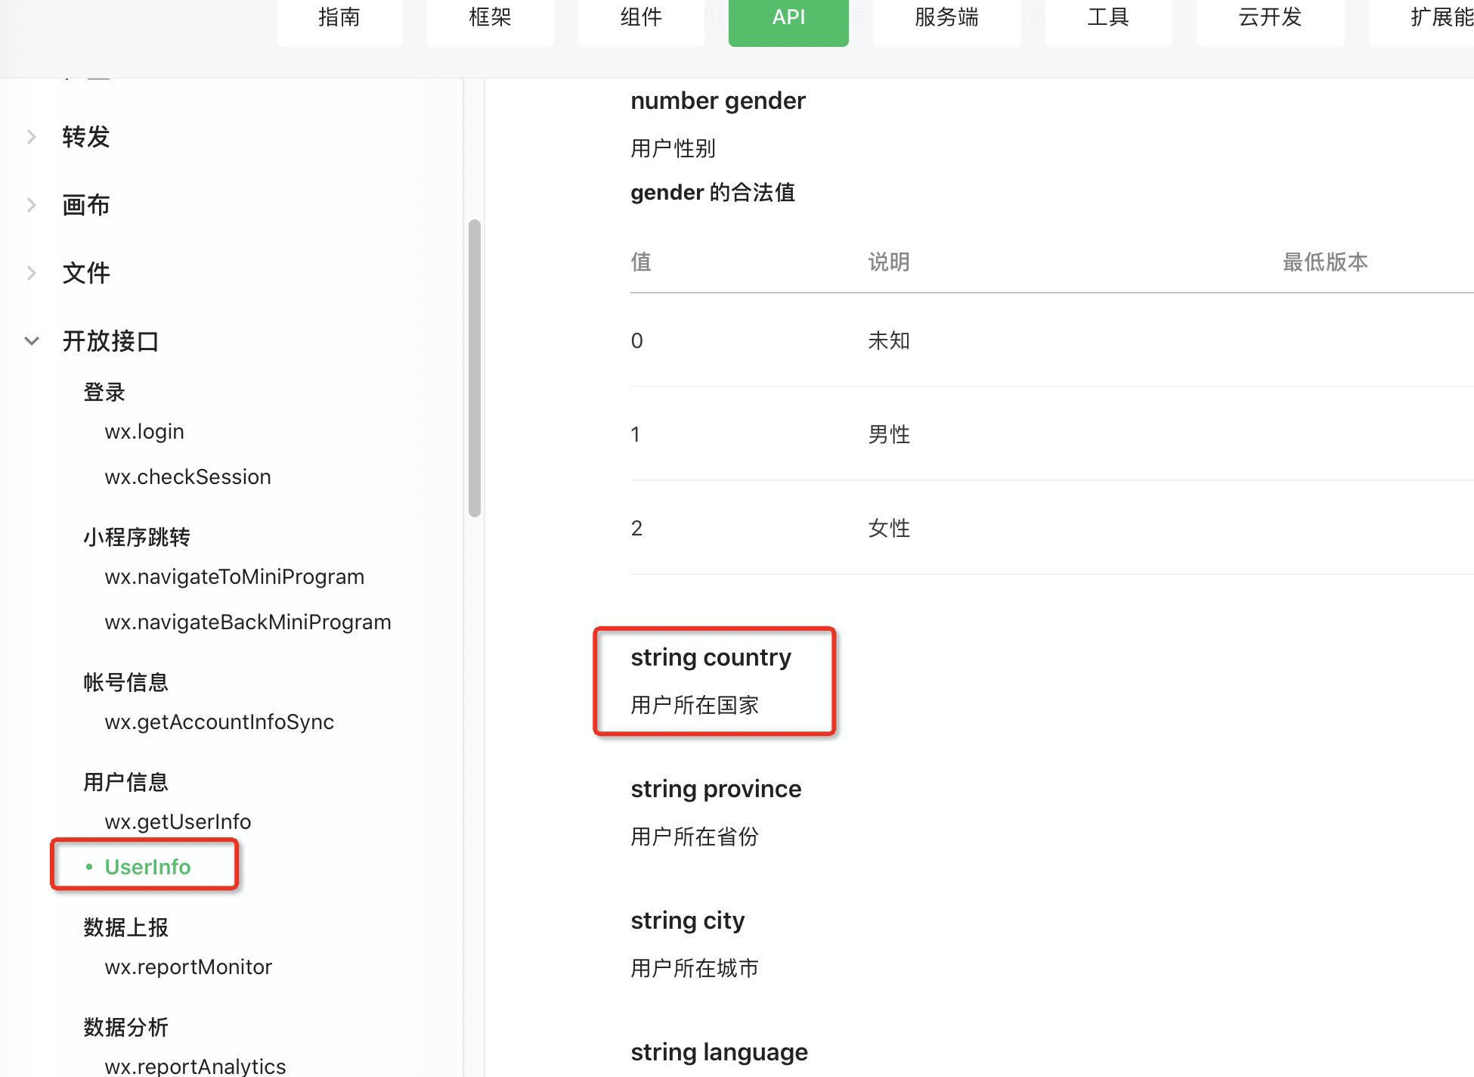Navigate to wx.navigateToMiniProgram page

(x=234, y=577)
